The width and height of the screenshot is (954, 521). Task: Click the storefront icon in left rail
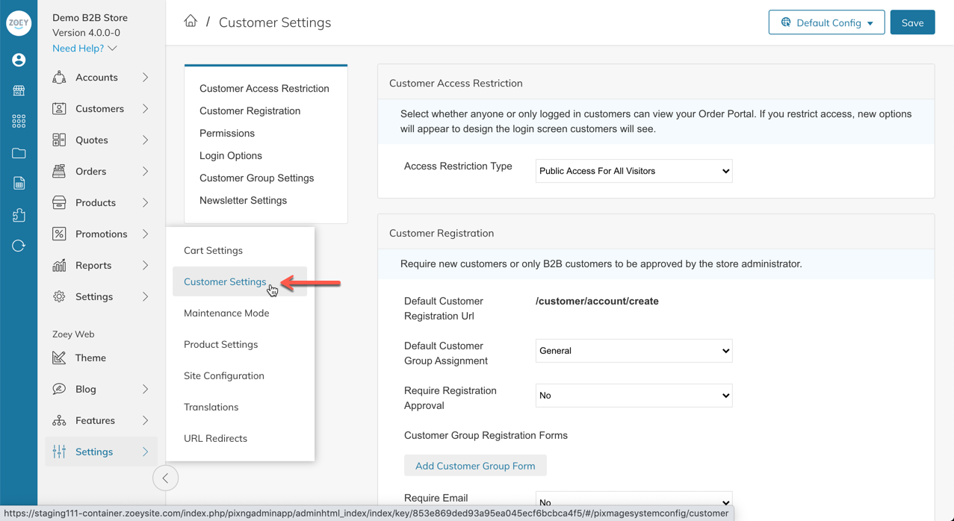tap(19, 90)
